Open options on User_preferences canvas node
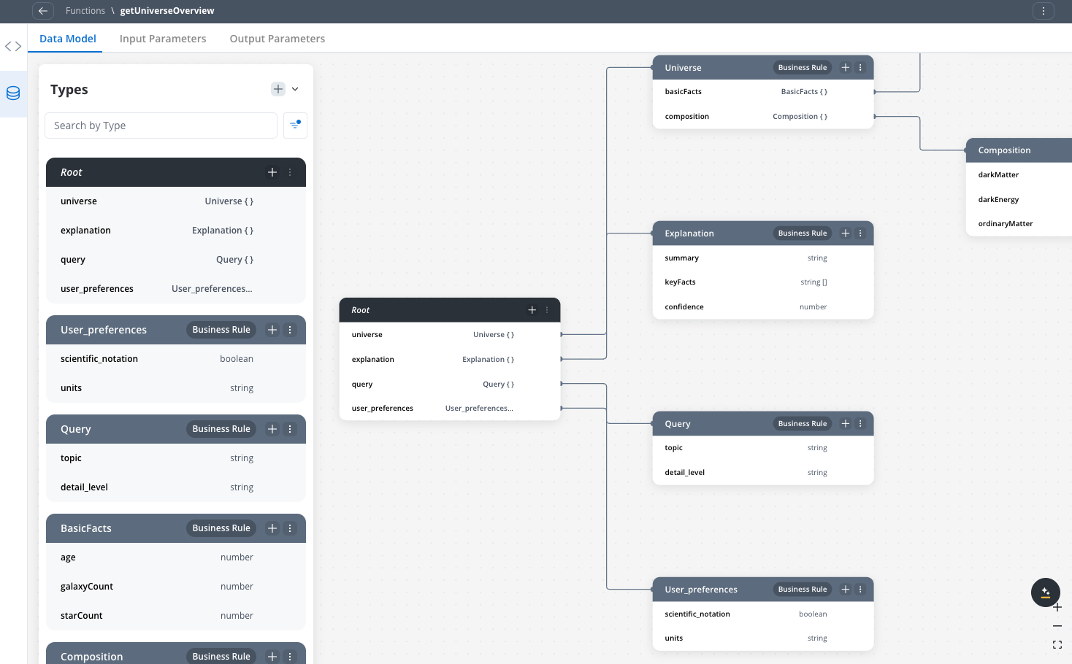 click(x=860, y=590)
